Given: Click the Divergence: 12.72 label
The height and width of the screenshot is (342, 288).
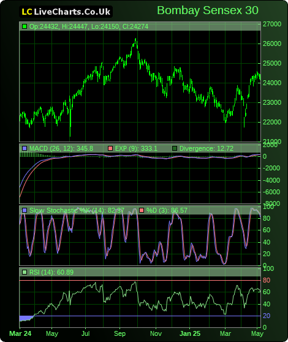Looking at the screenshot, I should tap(207, 148).
